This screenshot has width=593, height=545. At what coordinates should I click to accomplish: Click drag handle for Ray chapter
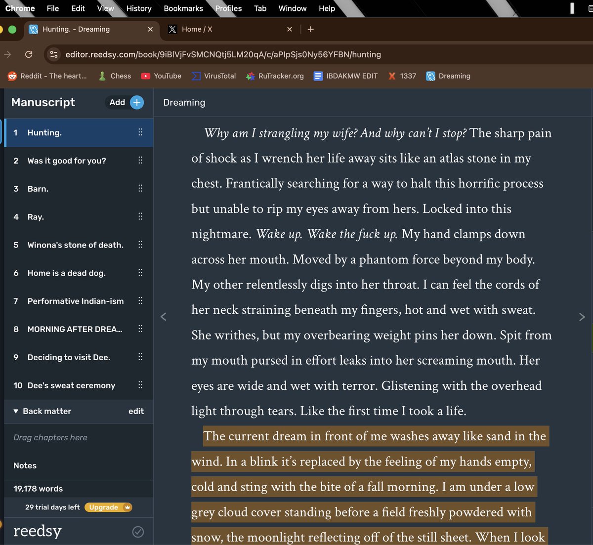140,217
